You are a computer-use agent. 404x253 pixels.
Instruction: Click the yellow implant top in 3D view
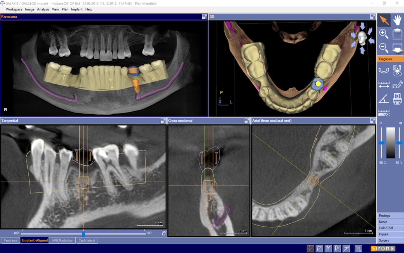coord(318,84)
